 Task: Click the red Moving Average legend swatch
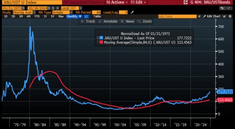[x=101, y=42]
